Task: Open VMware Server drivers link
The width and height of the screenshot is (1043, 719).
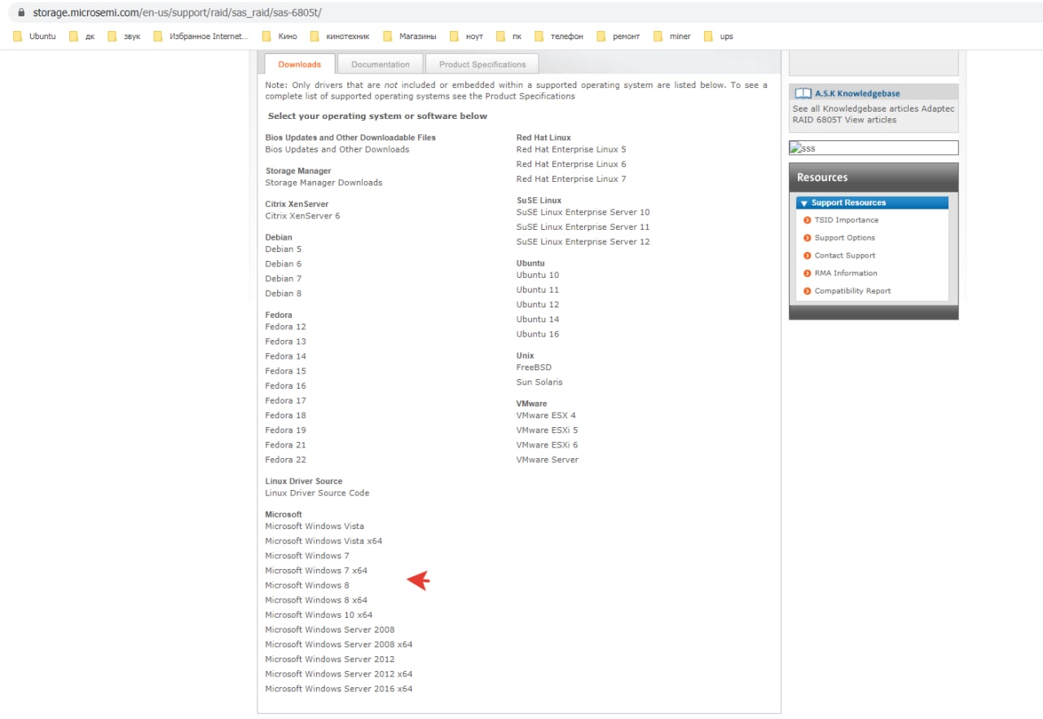Action: click(548, 460)
